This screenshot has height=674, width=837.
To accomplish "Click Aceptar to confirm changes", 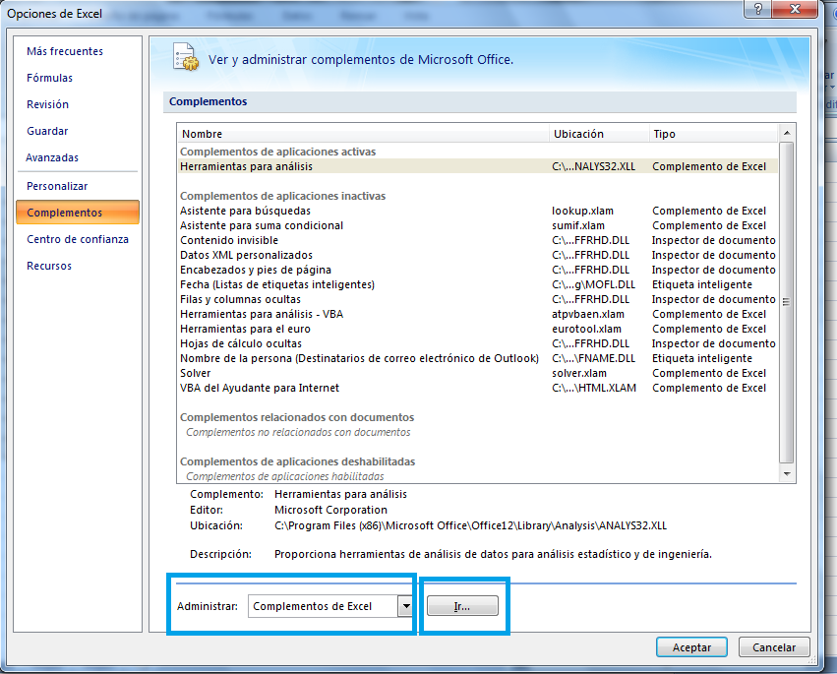I will 691,646.
